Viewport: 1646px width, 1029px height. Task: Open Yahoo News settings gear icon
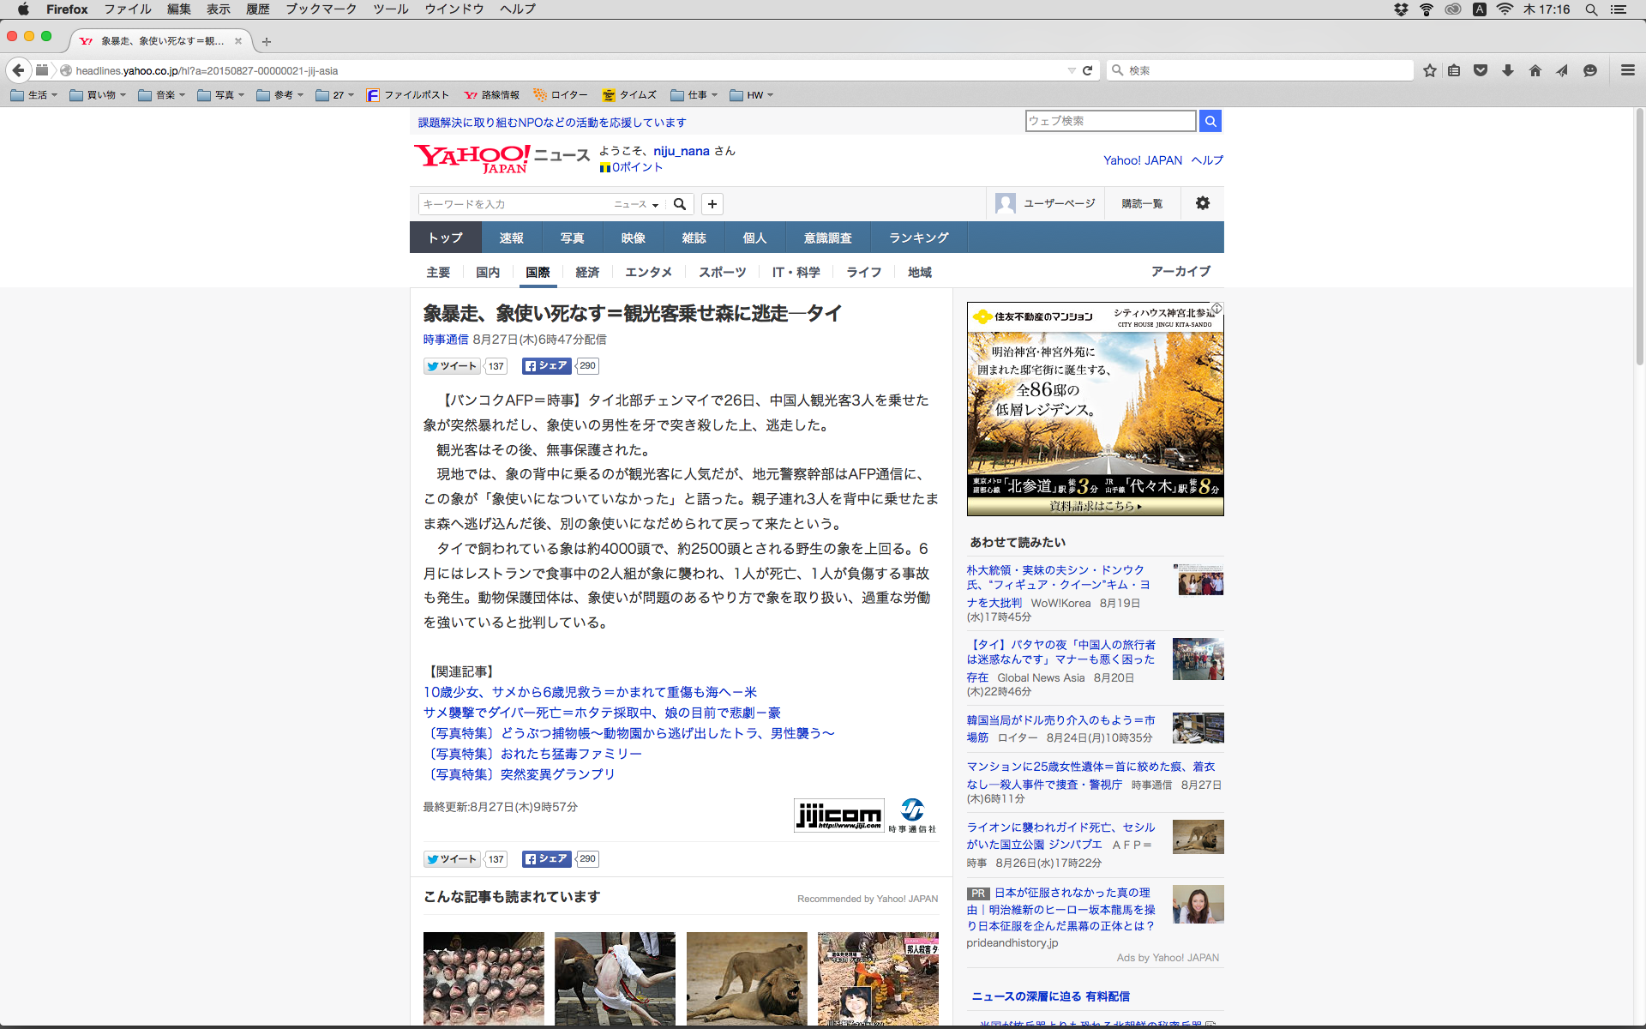(1203, 203)
